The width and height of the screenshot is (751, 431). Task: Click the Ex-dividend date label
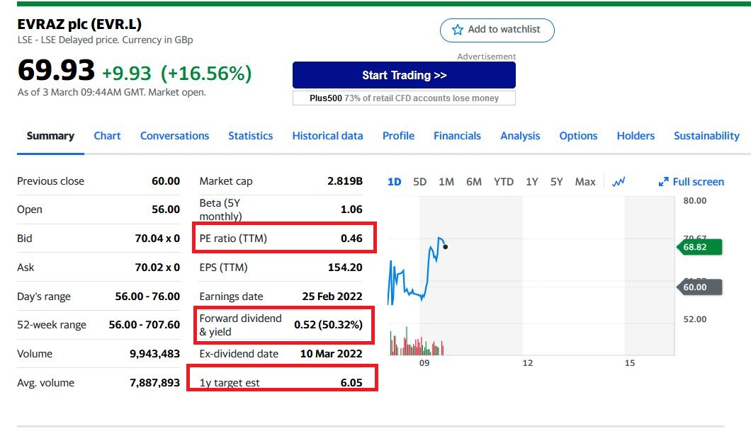pyautogui.click(x=239, y=354)
